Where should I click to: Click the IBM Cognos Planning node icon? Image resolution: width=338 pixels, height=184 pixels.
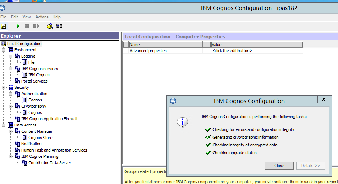[x=17, y=156]
